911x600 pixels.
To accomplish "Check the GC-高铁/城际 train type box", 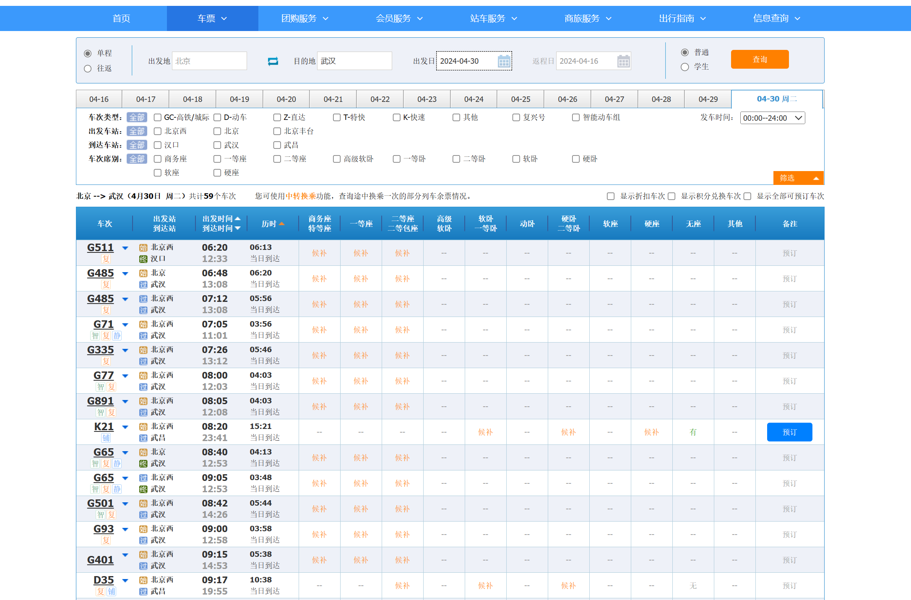I will (x=158, y=117).
